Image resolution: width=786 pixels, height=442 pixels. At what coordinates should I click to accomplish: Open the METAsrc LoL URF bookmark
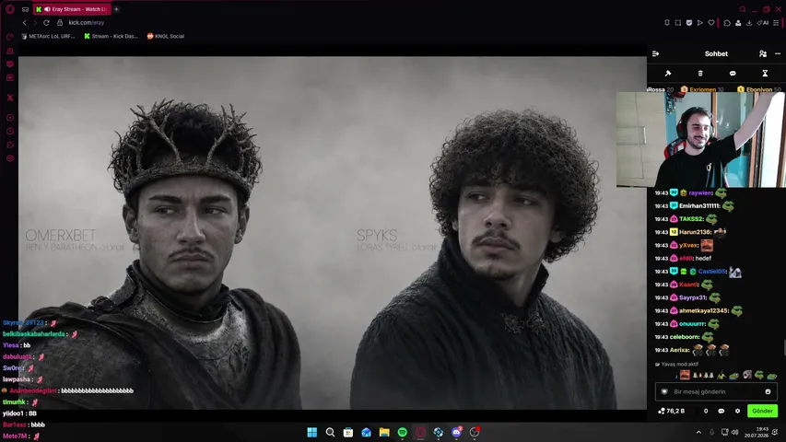pyautogui.click(x=48, y=36)
